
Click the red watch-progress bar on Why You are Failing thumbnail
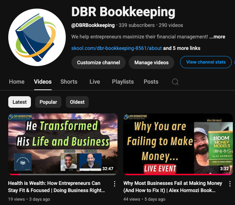point(178,174)
